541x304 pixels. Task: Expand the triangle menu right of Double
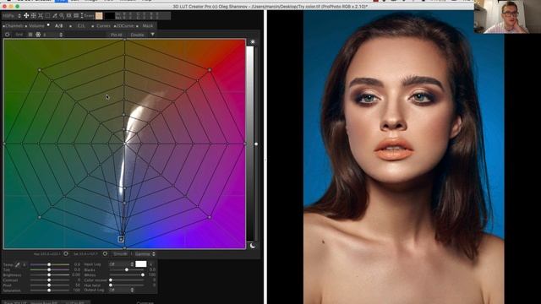[152, 35]
